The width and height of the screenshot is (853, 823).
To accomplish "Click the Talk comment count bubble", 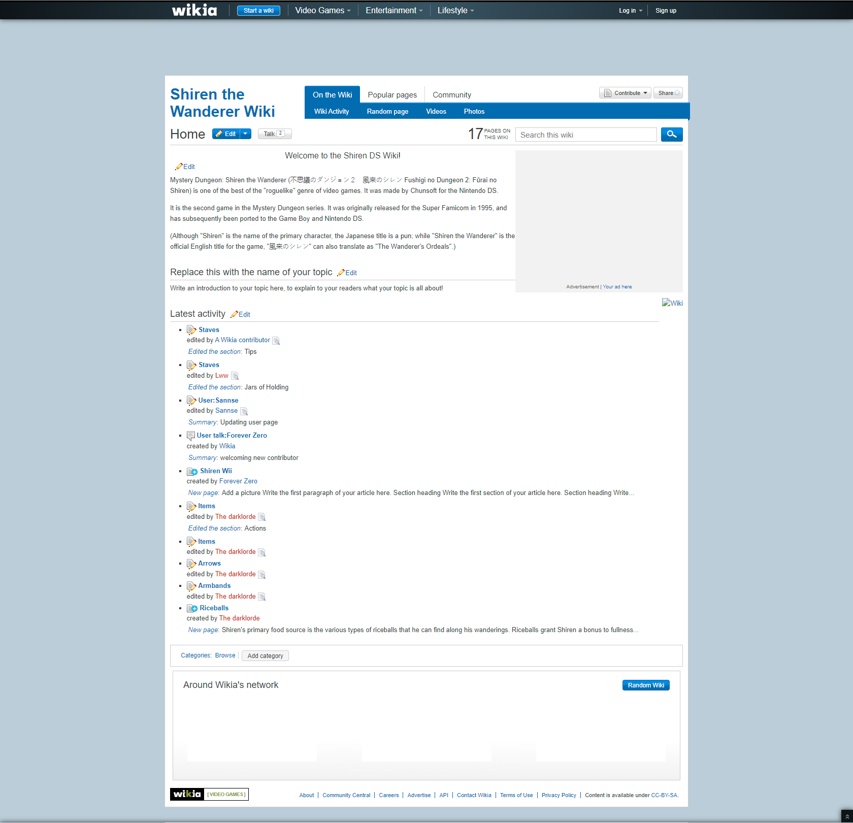I will tap(280, 134).
